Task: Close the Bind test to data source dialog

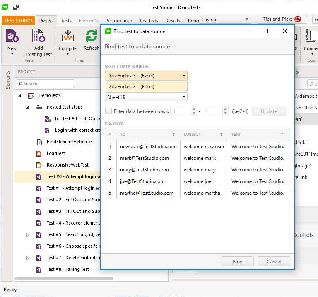Action: 285,31
